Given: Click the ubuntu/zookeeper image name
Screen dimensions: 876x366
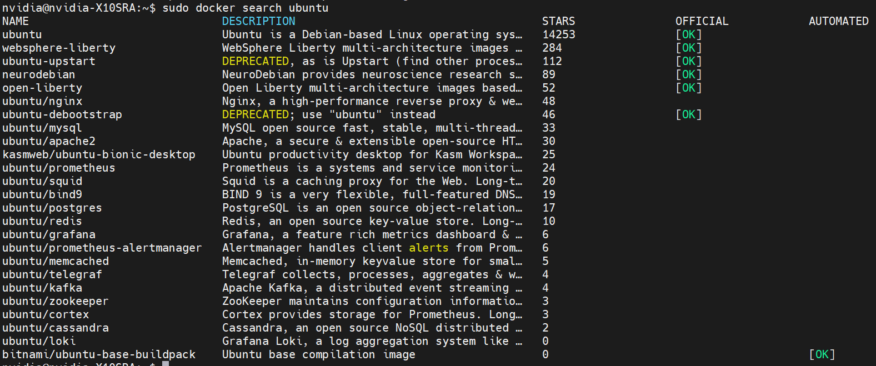Looking at the screenshot, I should (x=56, y=301).
